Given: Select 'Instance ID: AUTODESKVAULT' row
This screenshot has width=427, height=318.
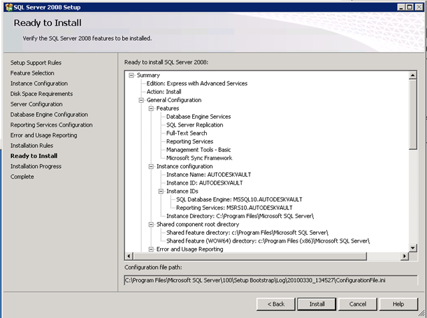Looking at the screenshot, I should pos(205,183).
